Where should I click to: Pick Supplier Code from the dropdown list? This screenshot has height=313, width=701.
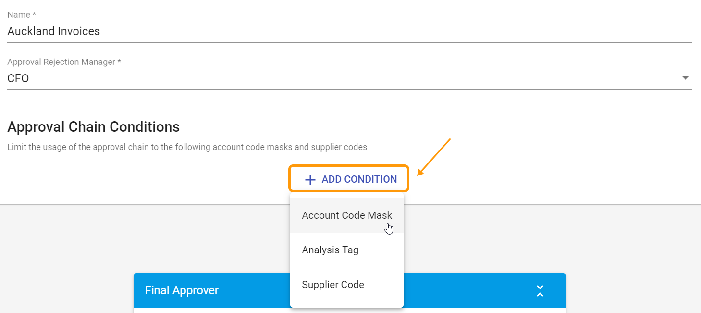333,284
